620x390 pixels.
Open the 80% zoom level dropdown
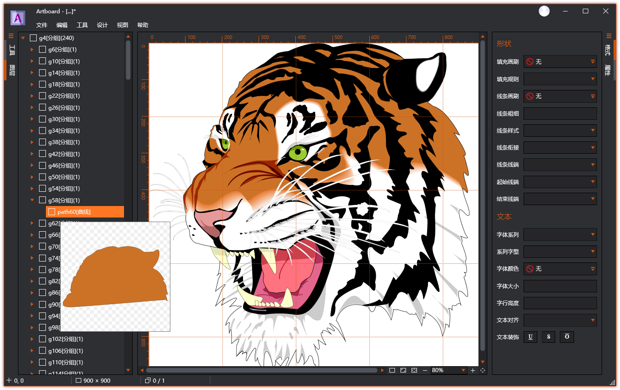point(448,370)
